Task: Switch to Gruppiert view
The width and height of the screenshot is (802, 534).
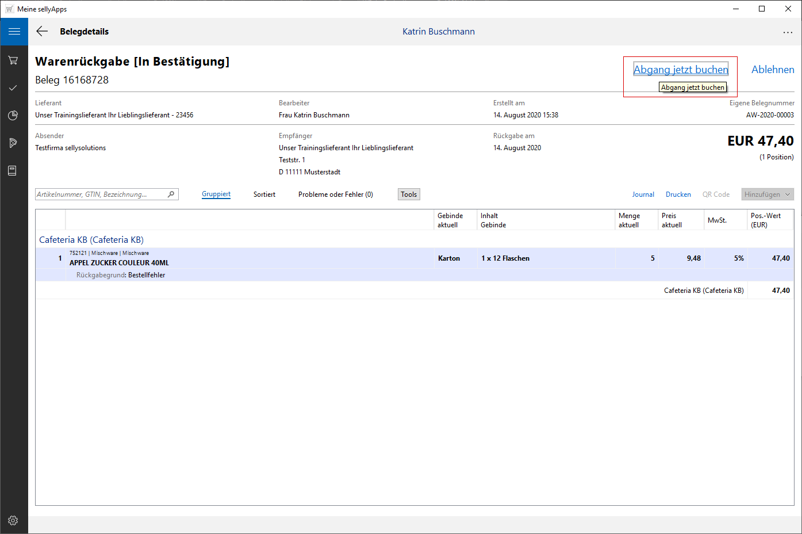Action: (216, 194)
